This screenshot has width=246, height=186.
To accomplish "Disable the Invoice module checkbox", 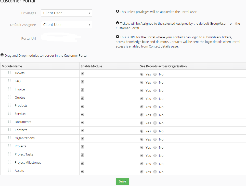I will coord(82,90).
